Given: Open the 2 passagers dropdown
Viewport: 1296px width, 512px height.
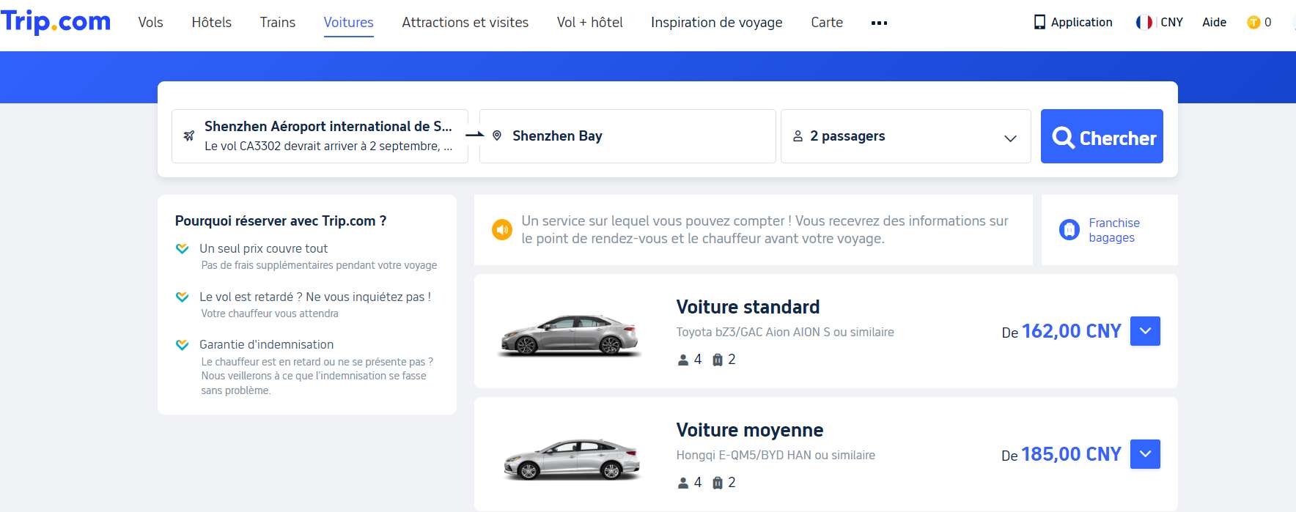Looking at the screenshot, I should 905,136.
